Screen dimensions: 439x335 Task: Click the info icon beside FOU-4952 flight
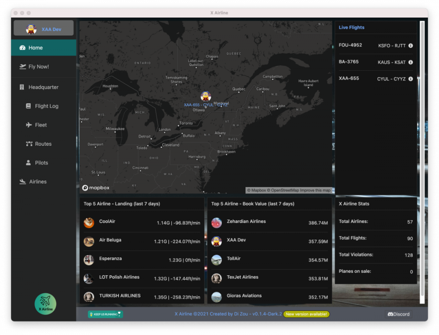410,46
